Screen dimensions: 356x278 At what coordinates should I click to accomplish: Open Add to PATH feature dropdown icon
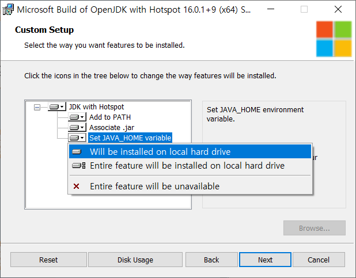[x=77, y=117]
